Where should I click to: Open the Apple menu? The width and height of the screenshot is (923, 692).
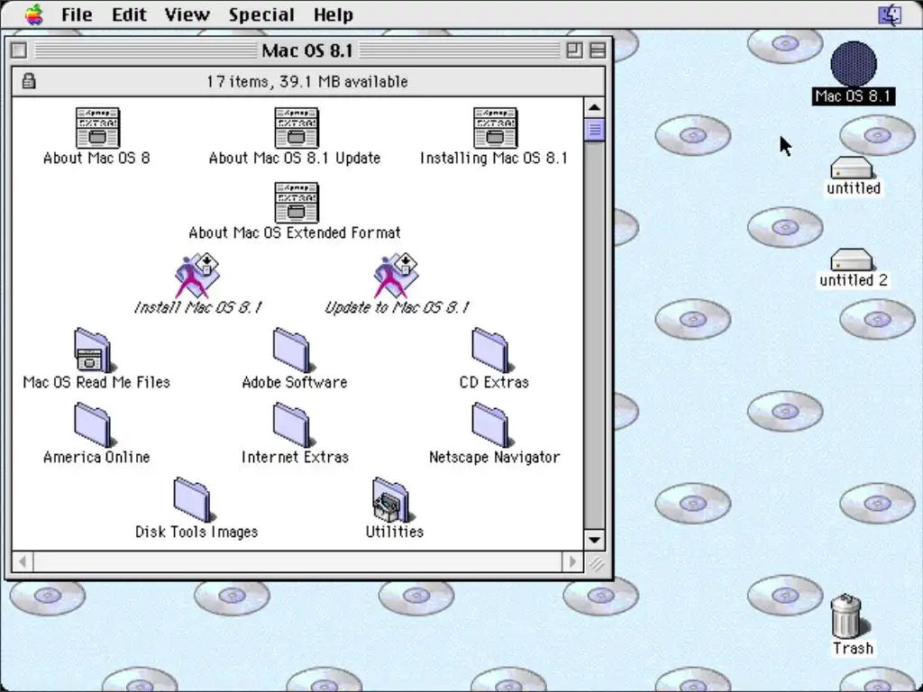tap(34, 14)
